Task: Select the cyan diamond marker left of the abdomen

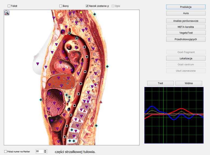Action: pyautogui.click(x=41, y=100)
